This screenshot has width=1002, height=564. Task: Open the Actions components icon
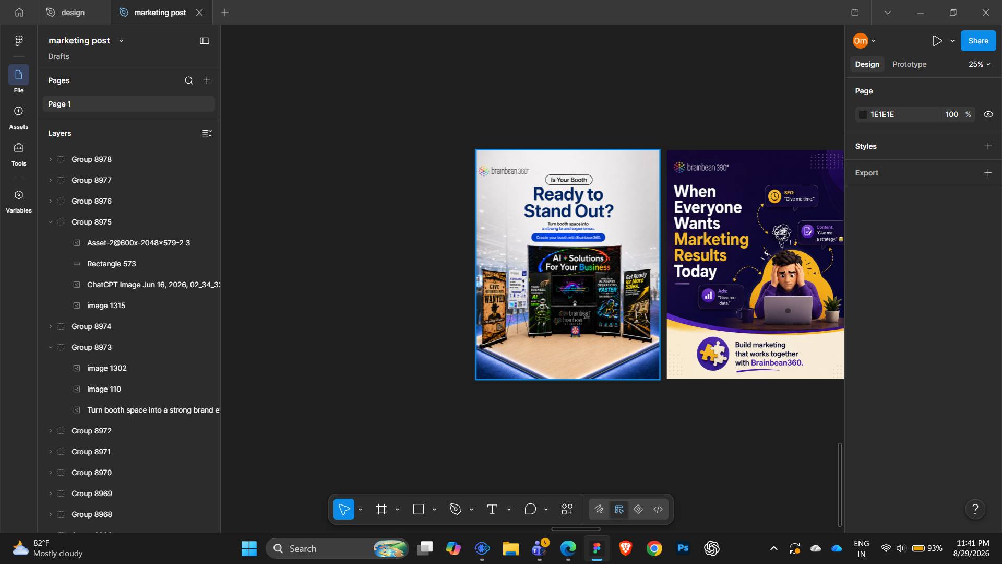567,509
